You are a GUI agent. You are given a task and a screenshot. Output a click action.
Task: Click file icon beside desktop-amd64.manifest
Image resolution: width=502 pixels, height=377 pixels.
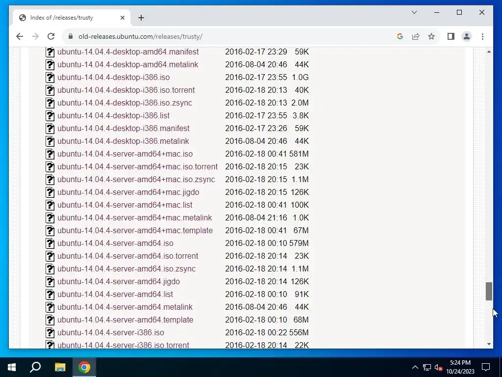coord(50,52)
